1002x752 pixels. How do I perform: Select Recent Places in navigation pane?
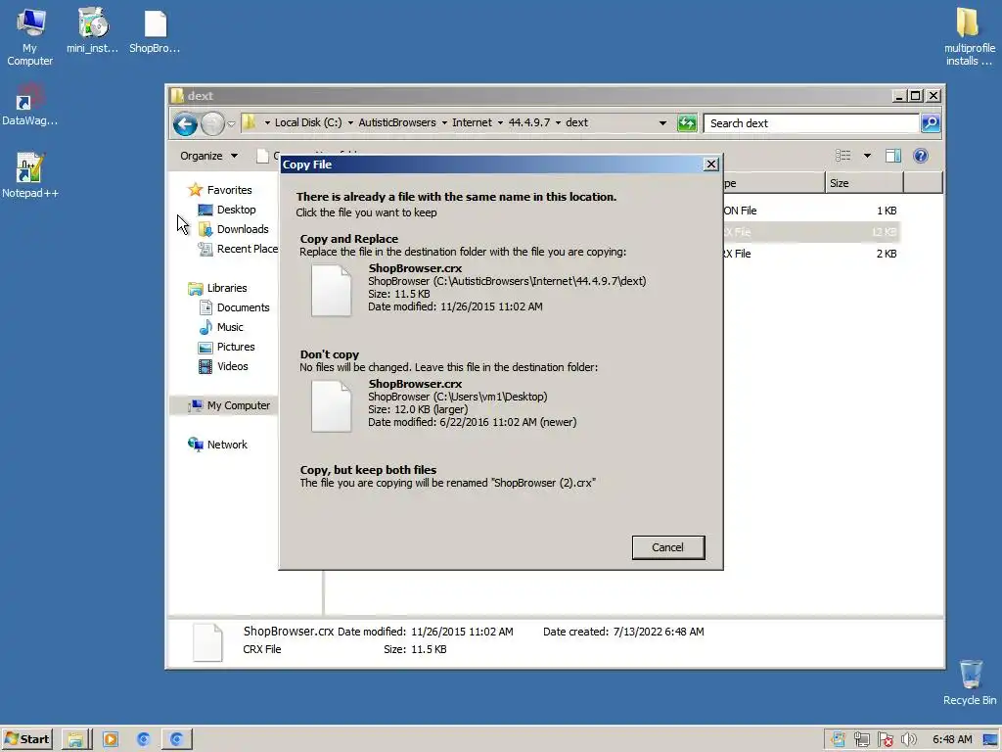point(237,249)
